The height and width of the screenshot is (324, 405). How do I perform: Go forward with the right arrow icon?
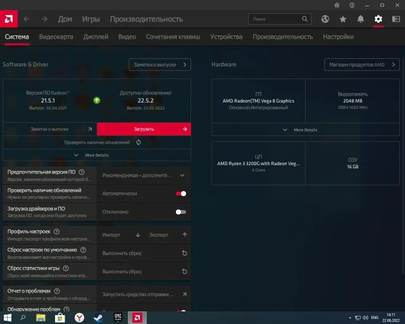pos(44,19)
